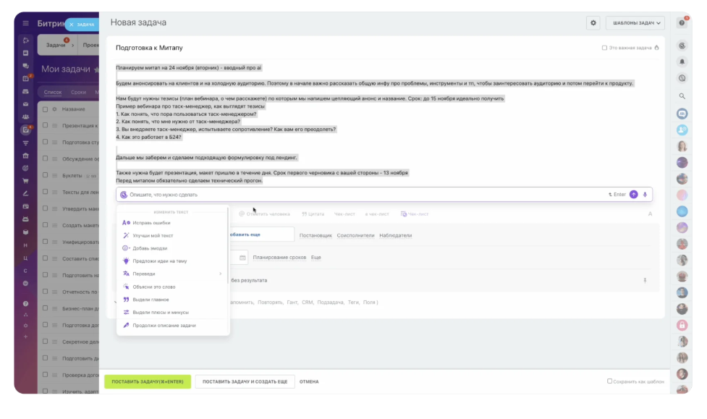This screenshot has height=419, width=707.
Task: Click the help question mark icon
Action: tap(681, 23)
